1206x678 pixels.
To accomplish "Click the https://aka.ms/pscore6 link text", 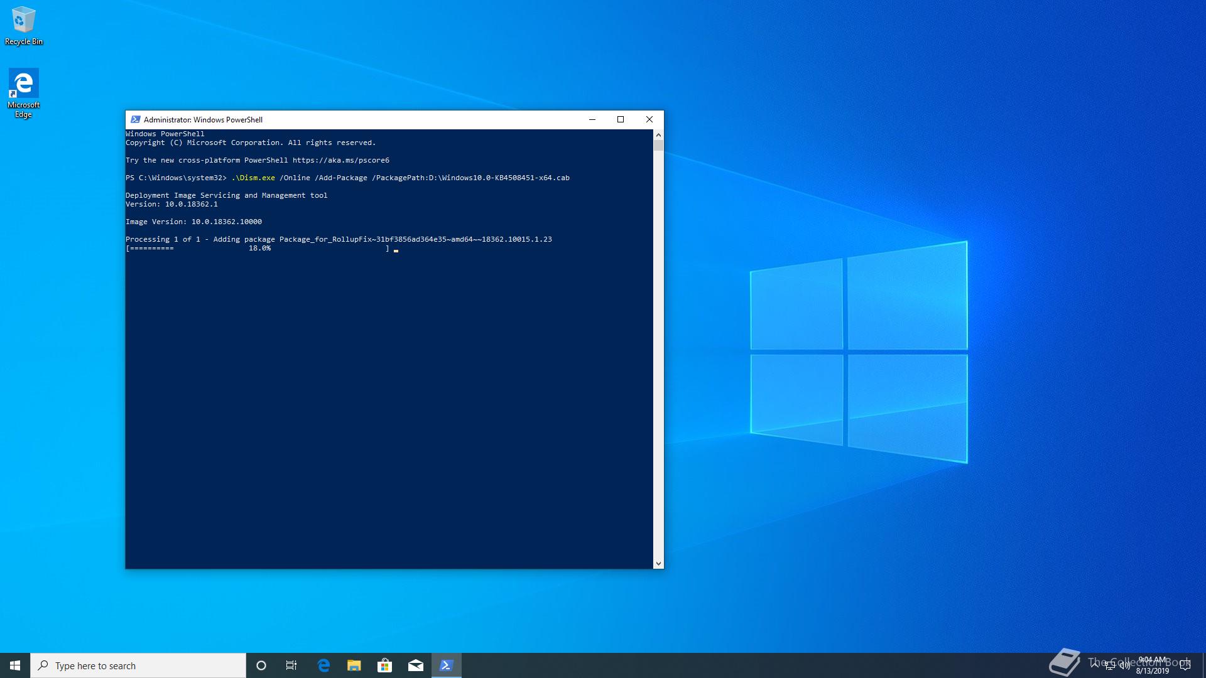I will pyautogui.click(x=341, y=160).
